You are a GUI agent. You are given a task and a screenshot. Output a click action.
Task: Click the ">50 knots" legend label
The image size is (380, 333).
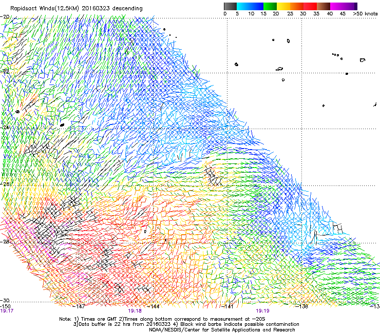(x=365, y=14)
